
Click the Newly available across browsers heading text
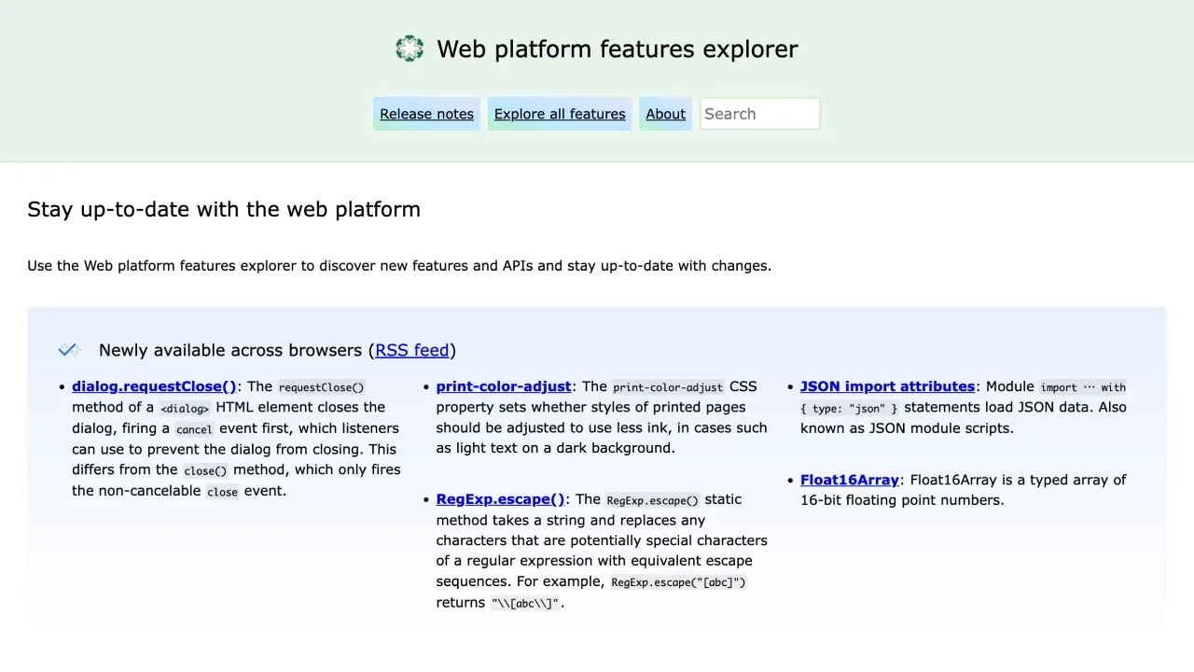tap(230, 350)
